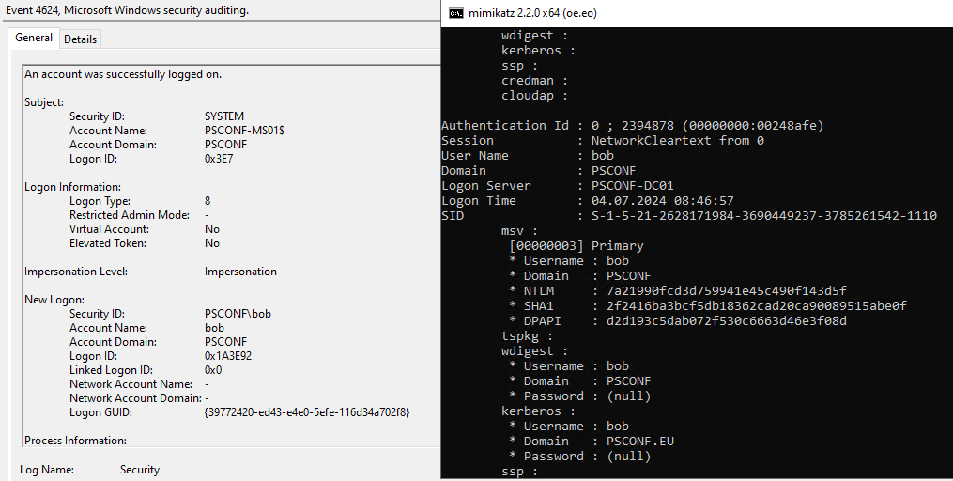Click the kerberos Password (null) value
Screen dimensions: 953x481
628,456
